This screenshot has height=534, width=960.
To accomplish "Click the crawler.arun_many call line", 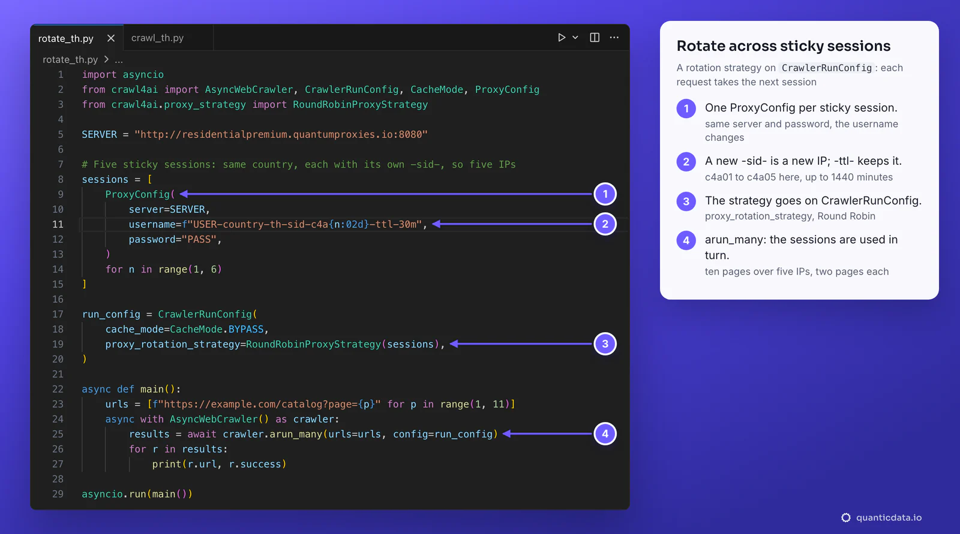I will tap(313, 434).
